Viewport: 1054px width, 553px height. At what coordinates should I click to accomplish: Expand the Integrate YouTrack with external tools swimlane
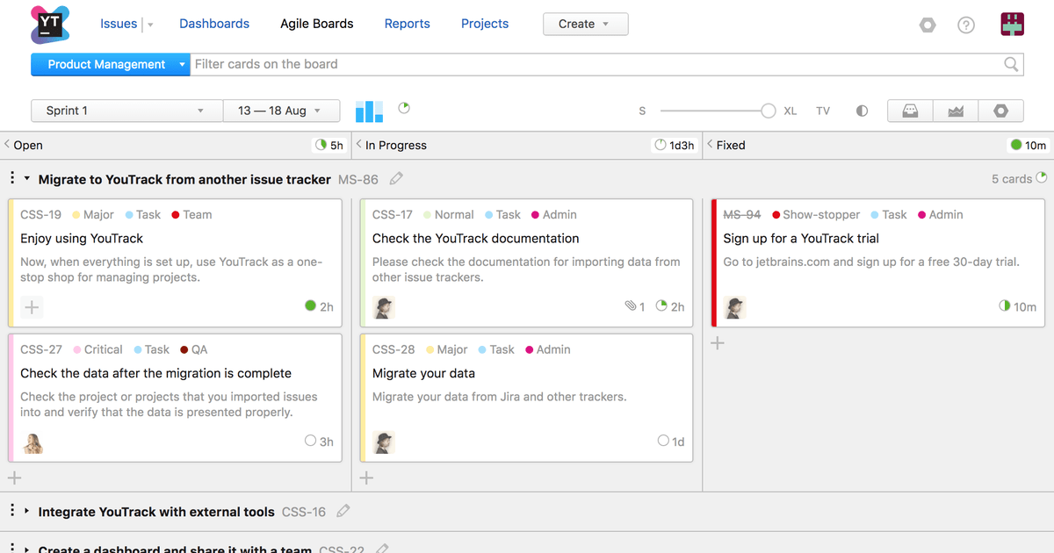pyautogui.click(x=25, y=511)
